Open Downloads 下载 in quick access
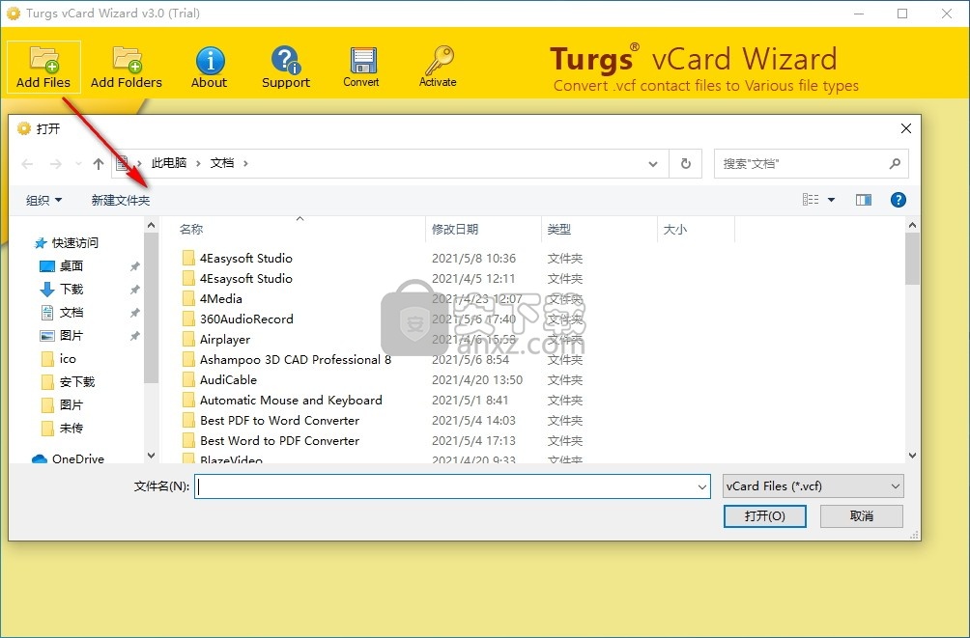Viewport: 970px width, 638px height. tap(71, 289)
